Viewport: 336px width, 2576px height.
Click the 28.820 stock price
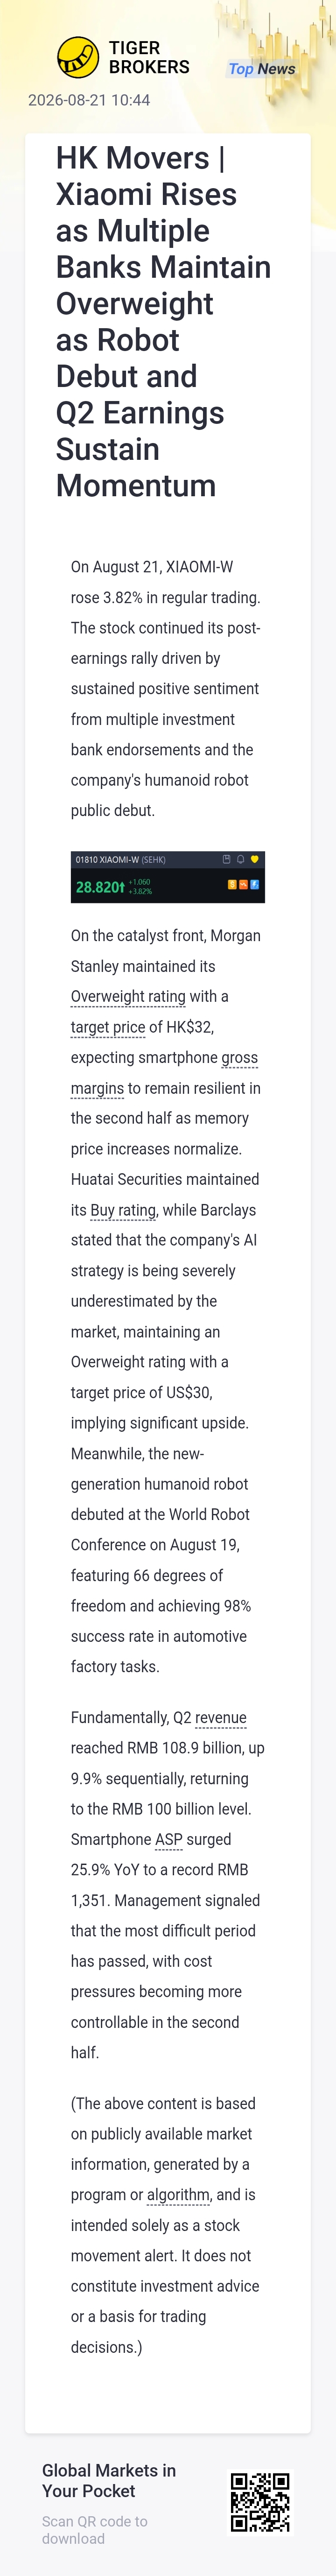pos(100,886)
